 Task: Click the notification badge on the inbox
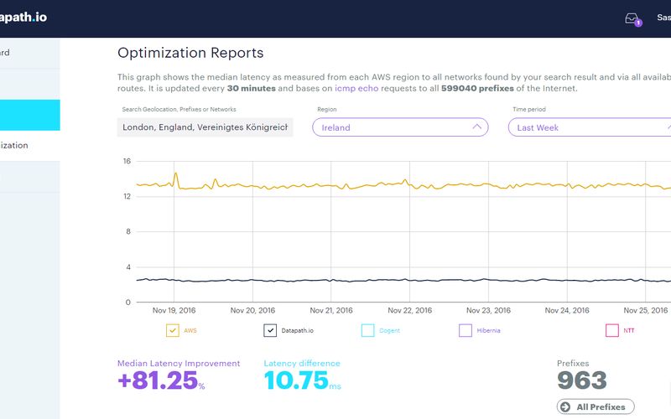[x=638, y=23]
